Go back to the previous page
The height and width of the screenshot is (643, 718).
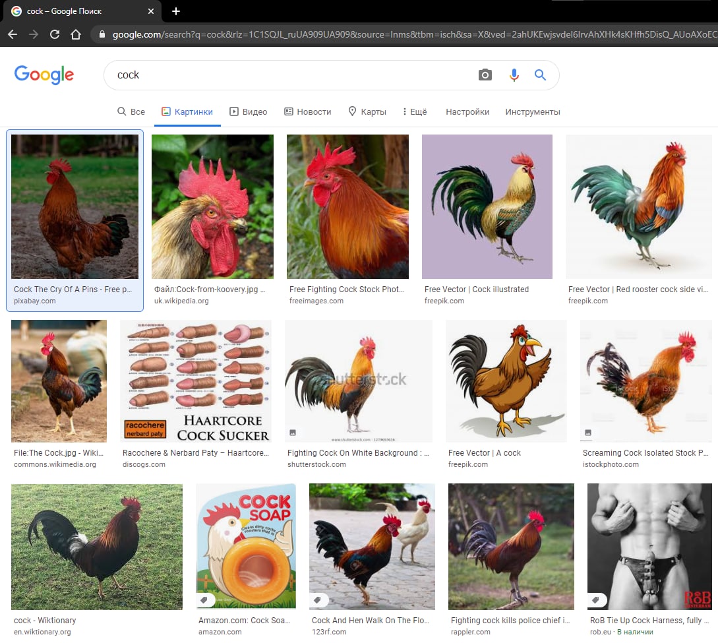[x=13, y=34]
